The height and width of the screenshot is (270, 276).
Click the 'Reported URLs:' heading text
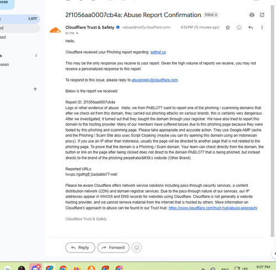point(78,169)
